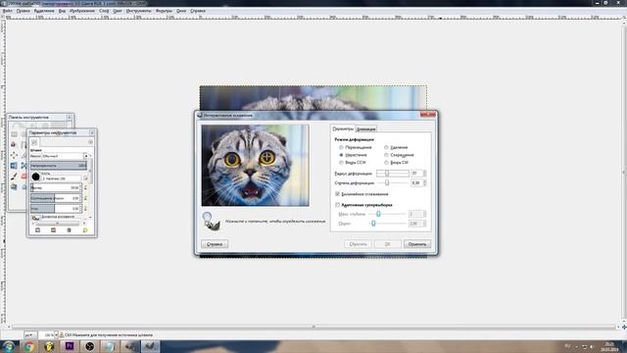Select the Move tool in the toolbox
The image size is (627, 353).
[14, 155]
